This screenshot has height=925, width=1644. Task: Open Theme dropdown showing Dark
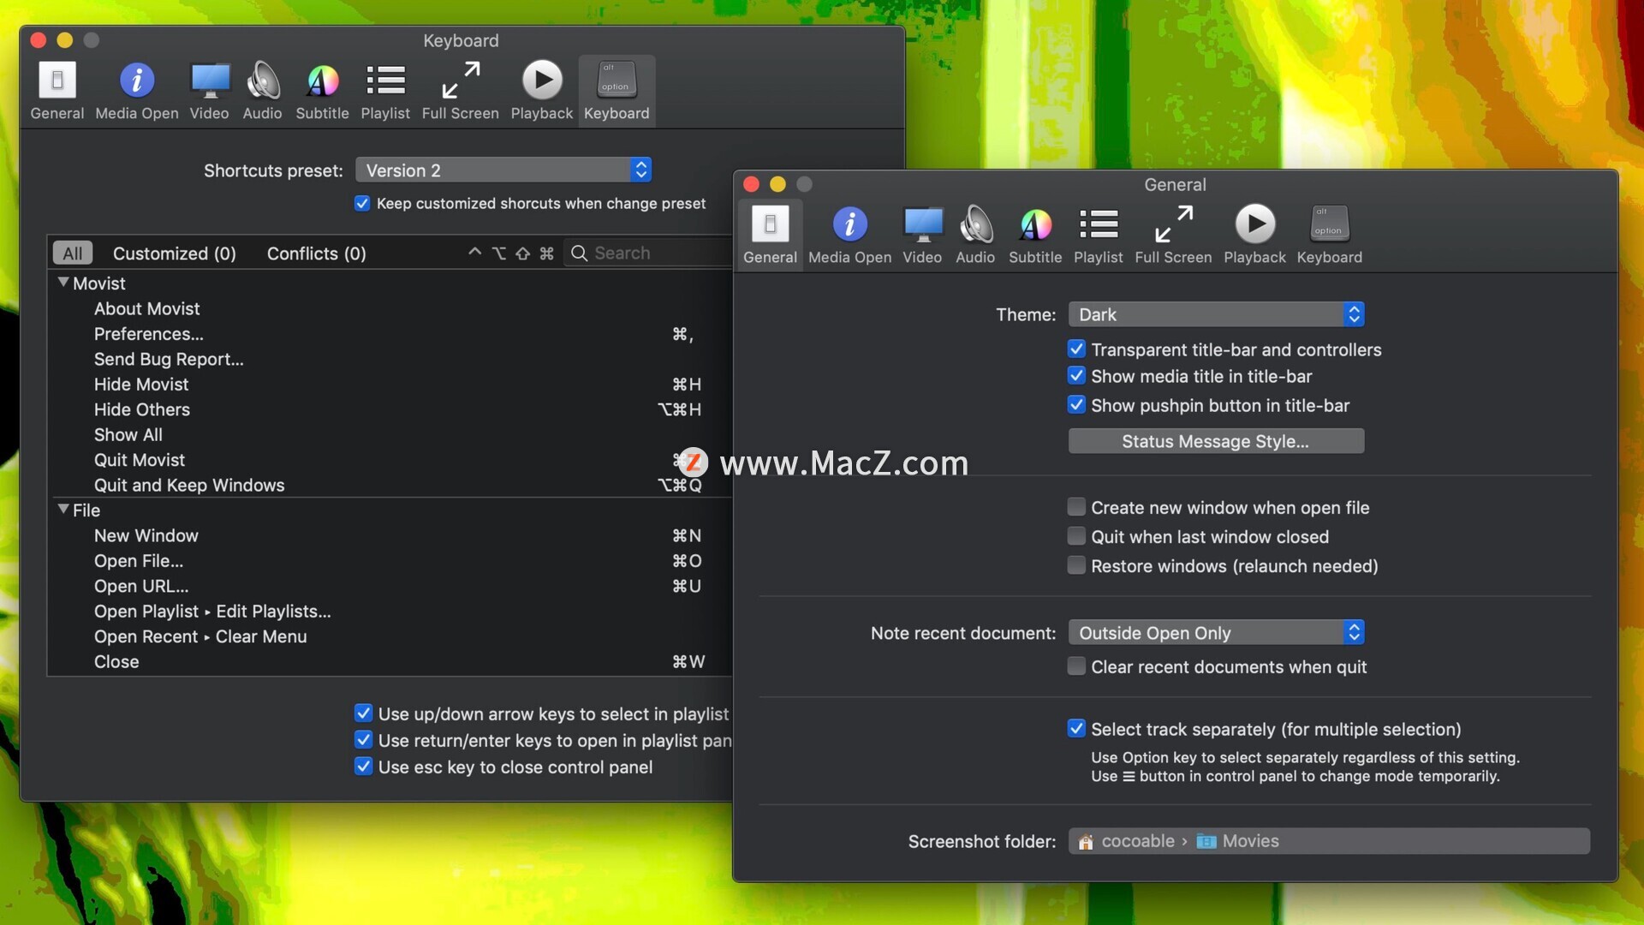[1216, 314]
